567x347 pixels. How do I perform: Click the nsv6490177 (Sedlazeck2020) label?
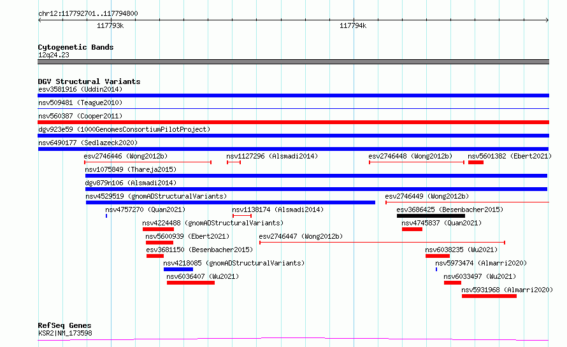(88, 143)
